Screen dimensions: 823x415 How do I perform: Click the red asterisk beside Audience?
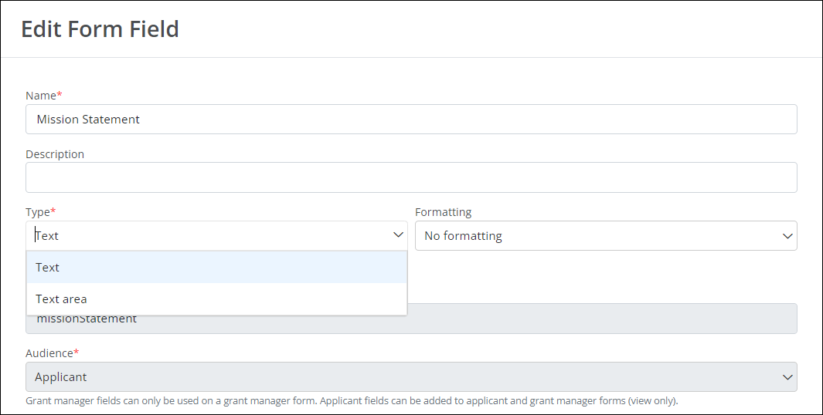(x=77, y=353)
